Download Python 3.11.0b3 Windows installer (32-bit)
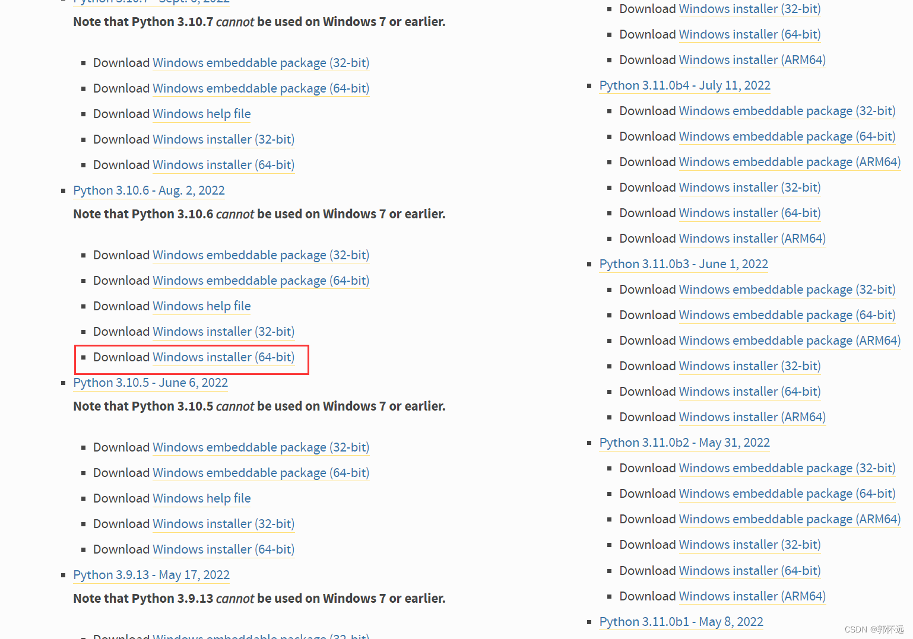Screen dimensions: 913x639 click(750, 366)
